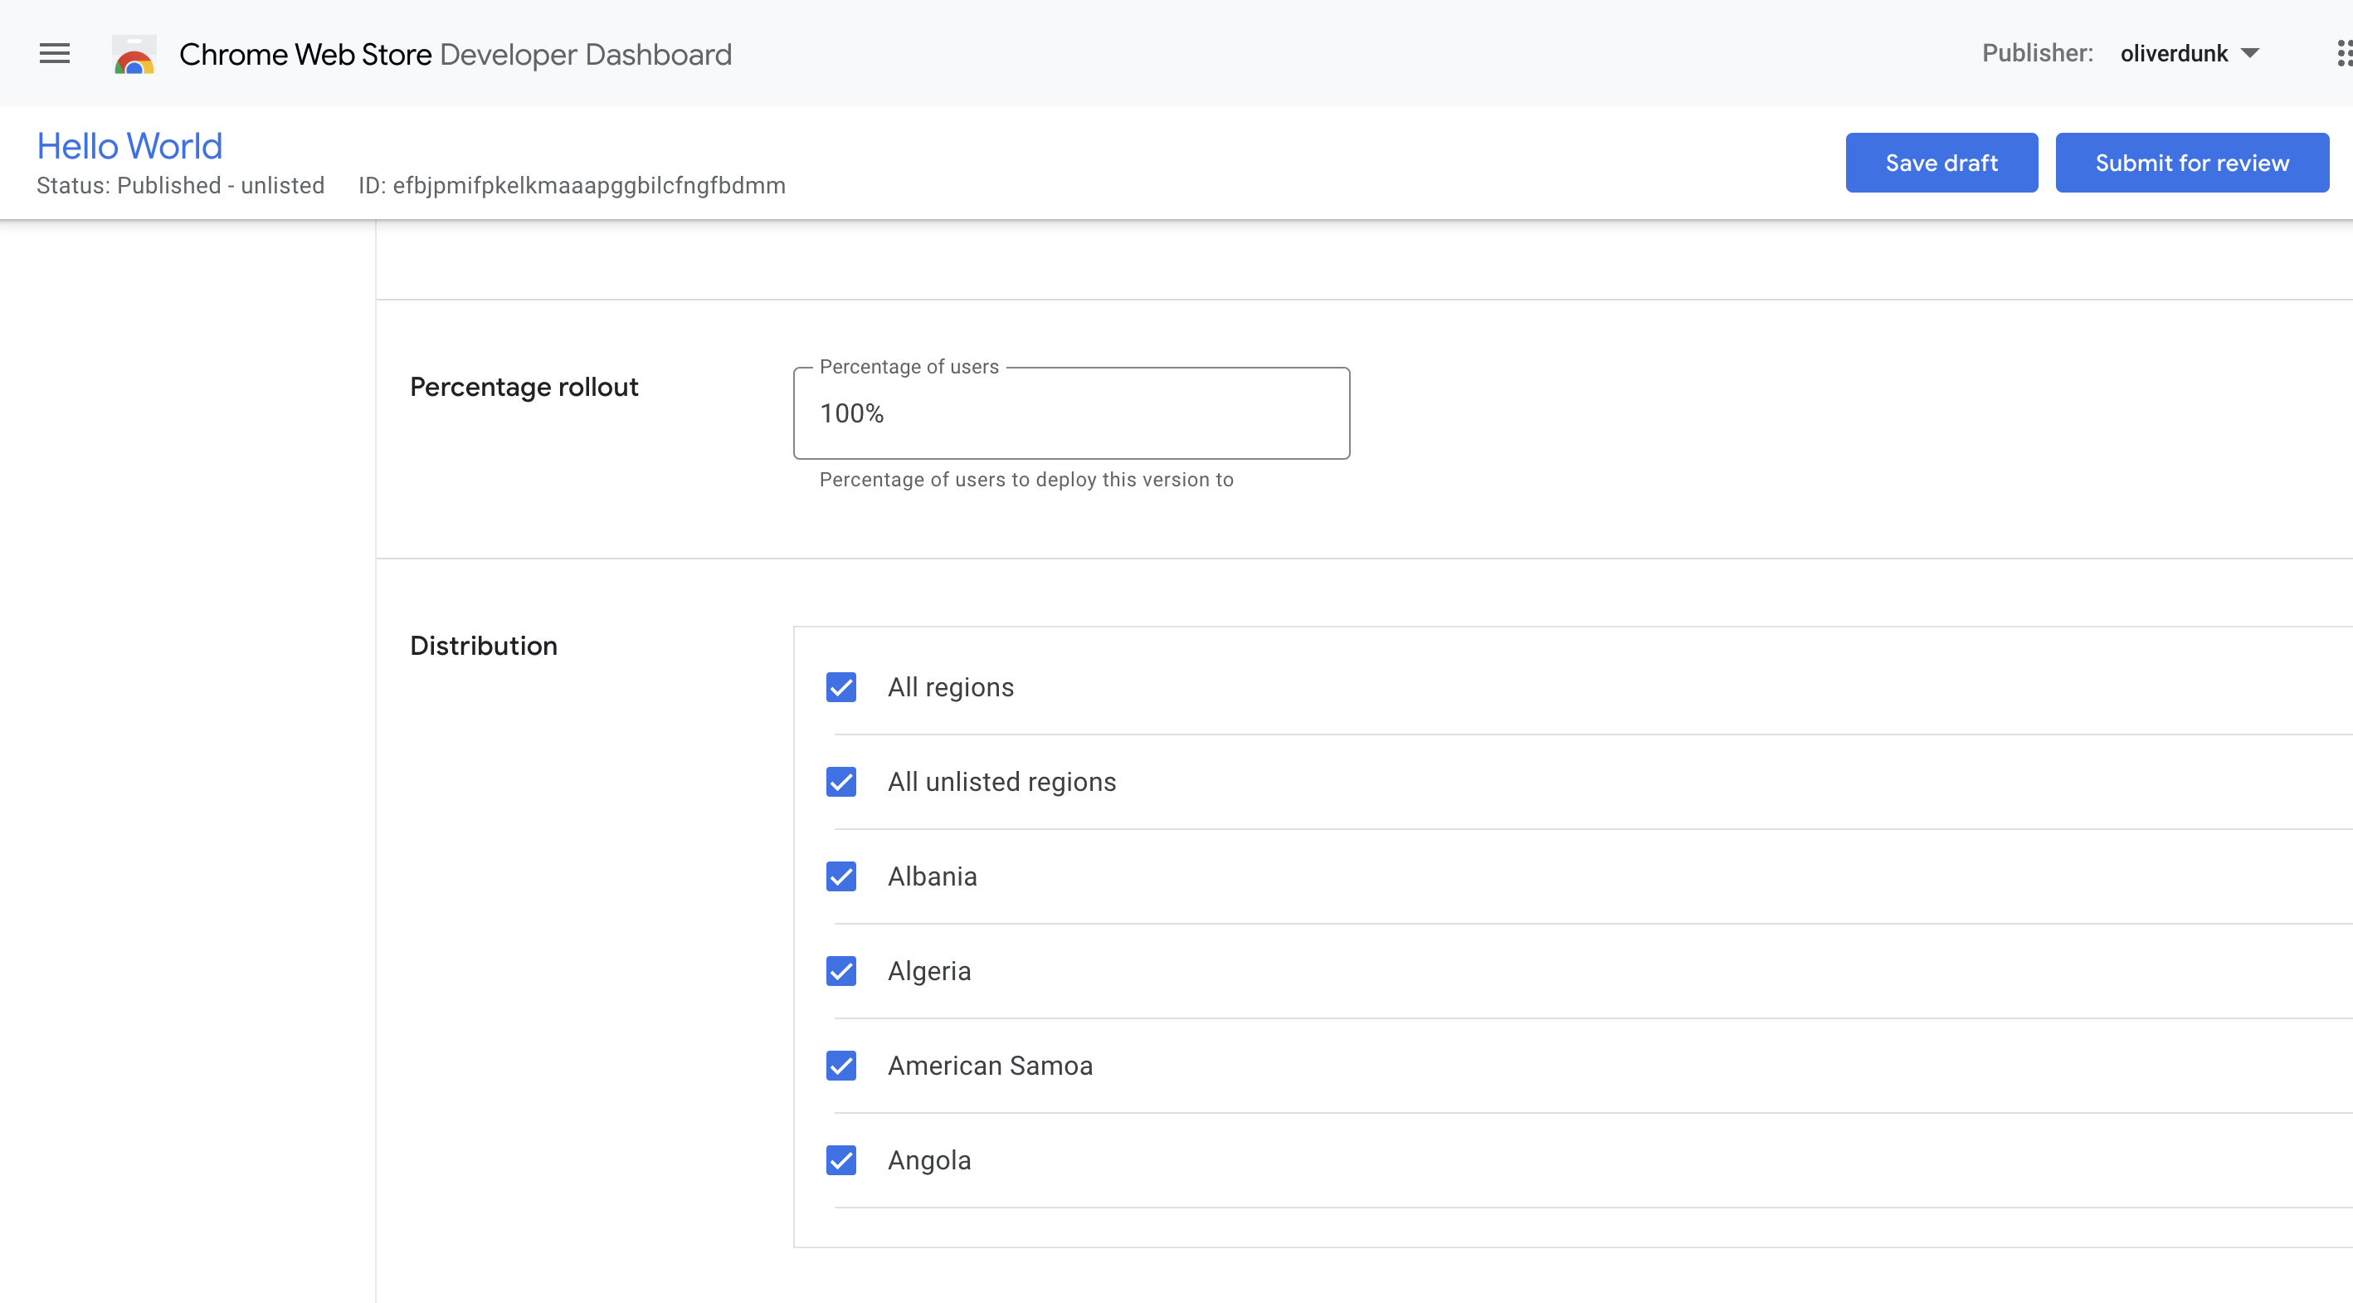Click inside the Percentage of users field

[1070, 413]
